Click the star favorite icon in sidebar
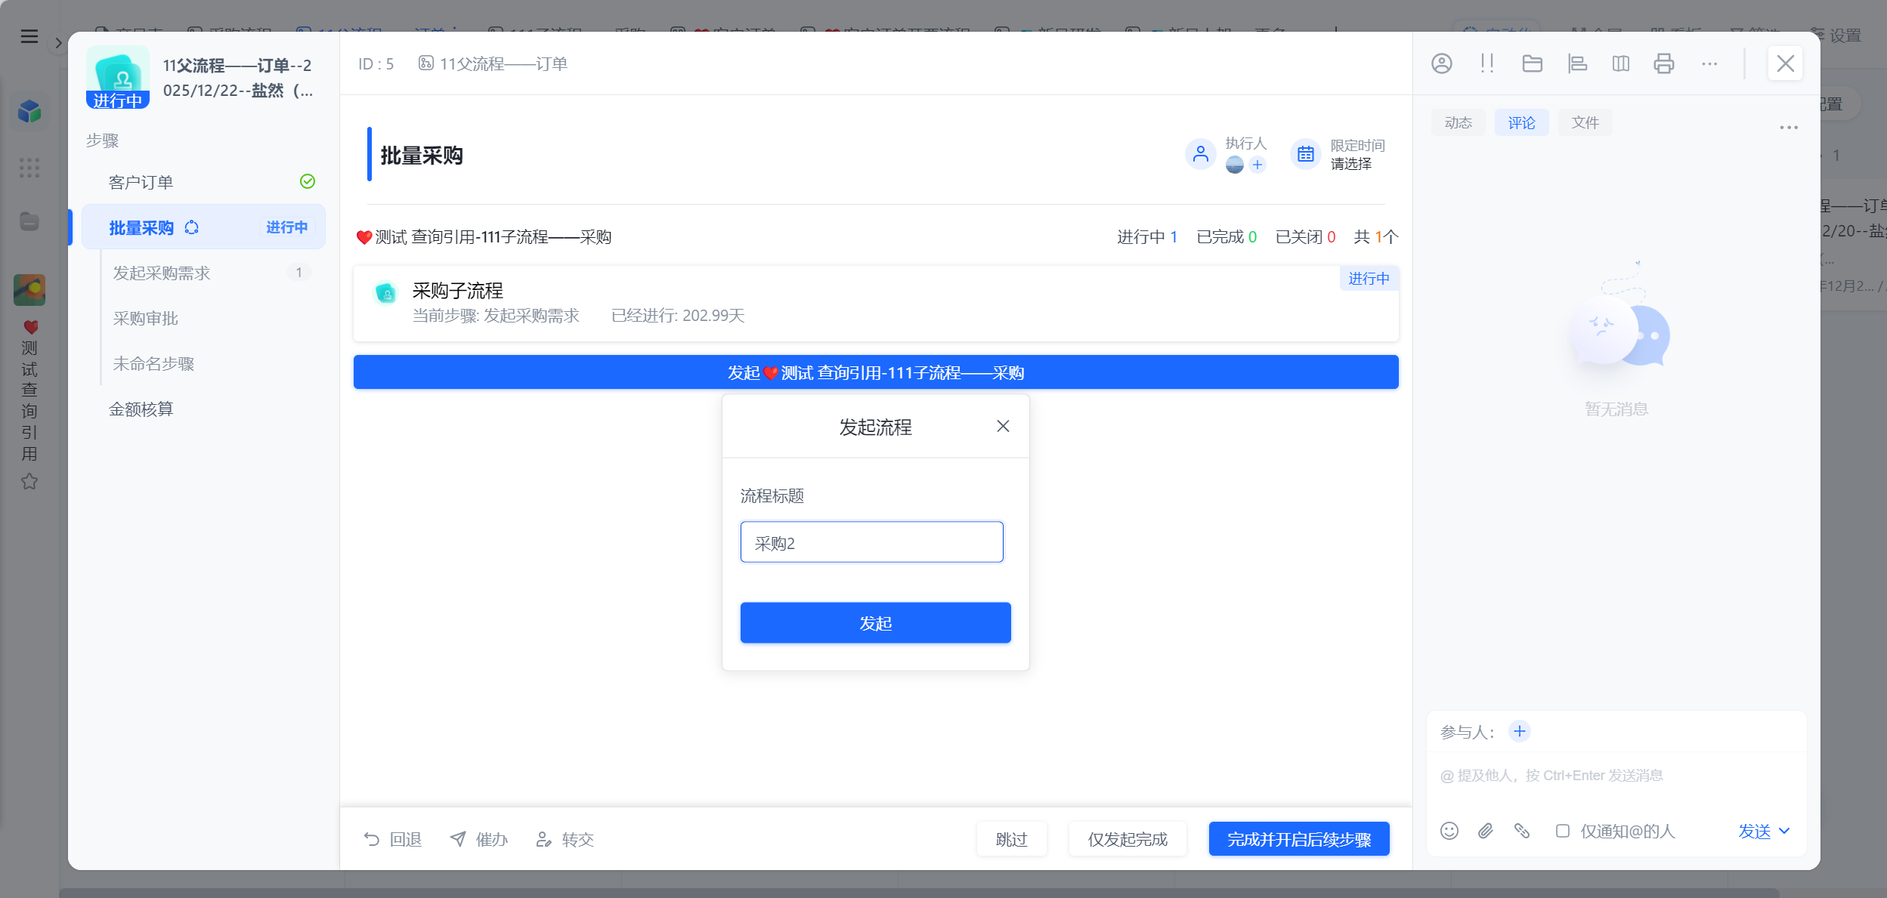Viewport: 1887px width, 898px height. tap(29, 481)
